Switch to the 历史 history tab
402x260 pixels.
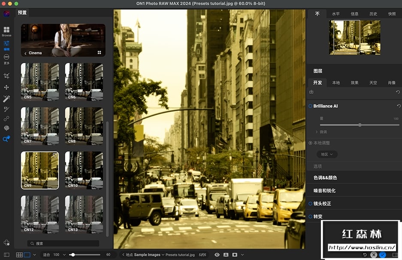pos(373,14)
